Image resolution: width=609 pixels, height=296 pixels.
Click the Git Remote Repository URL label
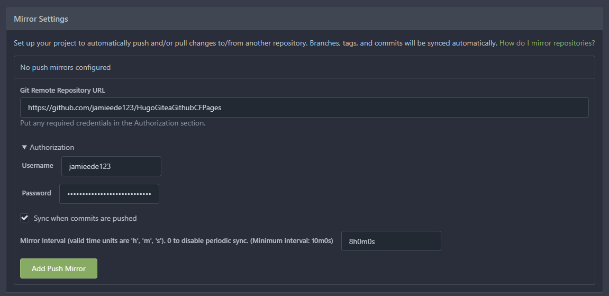pyautogui.click(x=62, y=90)
